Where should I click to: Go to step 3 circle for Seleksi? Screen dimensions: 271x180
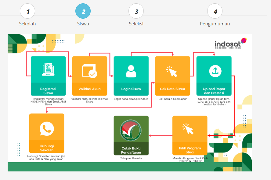tap(136, 12)
